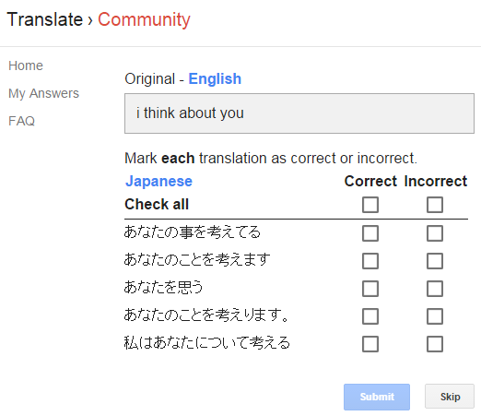Change the English source language link
481x416 pixels.
(x=215, y=79)
